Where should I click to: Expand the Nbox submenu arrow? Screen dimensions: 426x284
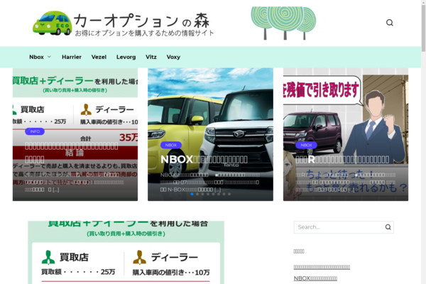coord(49,57)
